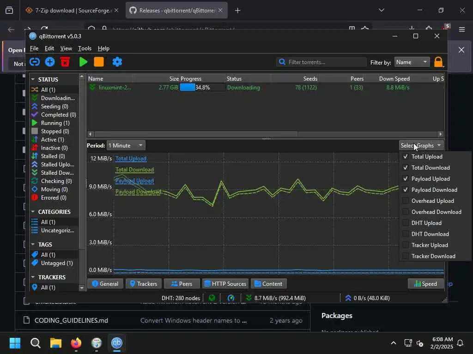Screen dimensions: 473x354
Task: Click the red remove torrent icon
Action: pos(65,62)
